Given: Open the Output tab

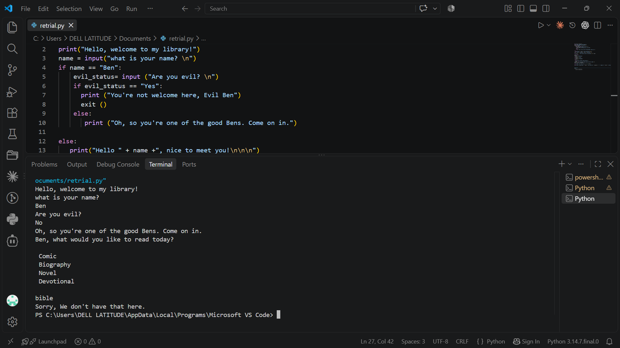Looking at the screenshot, I should (77, 164).
